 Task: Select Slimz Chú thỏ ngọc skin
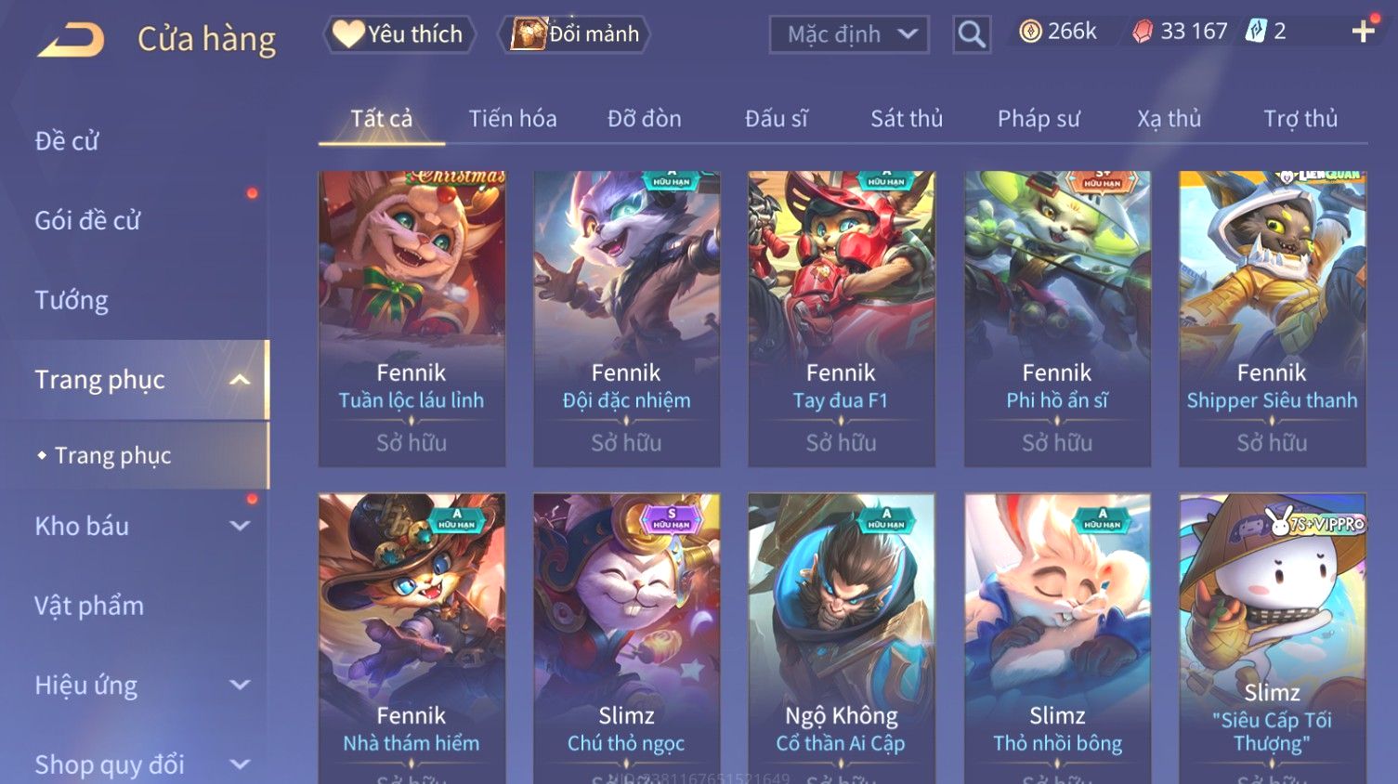click(x=627, y=638)
